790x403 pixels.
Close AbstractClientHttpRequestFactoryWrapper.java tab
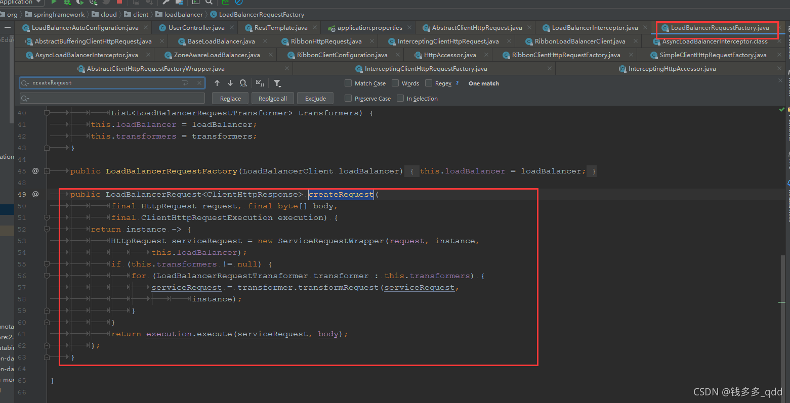[287, 69]
